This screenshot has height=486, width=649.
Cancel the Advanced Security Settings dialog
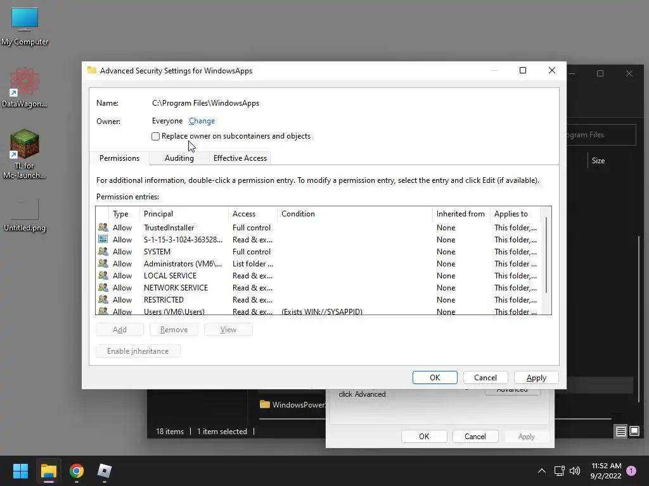point(485,377)
